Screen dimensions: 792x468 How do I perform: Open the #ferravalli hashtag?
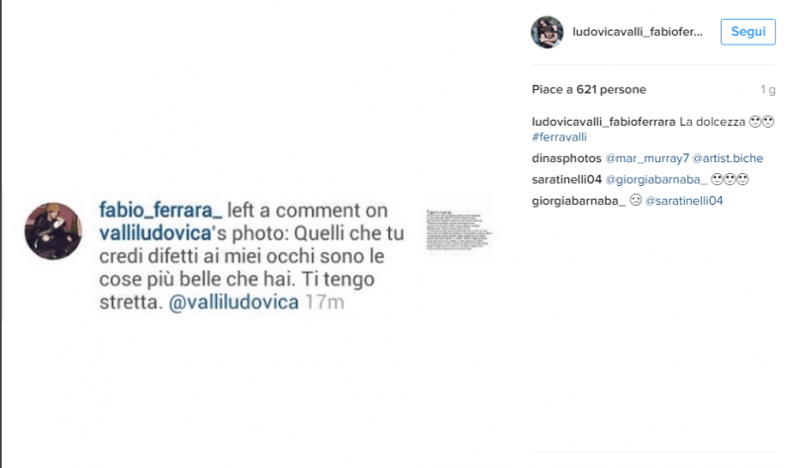(x=559, y=138)
